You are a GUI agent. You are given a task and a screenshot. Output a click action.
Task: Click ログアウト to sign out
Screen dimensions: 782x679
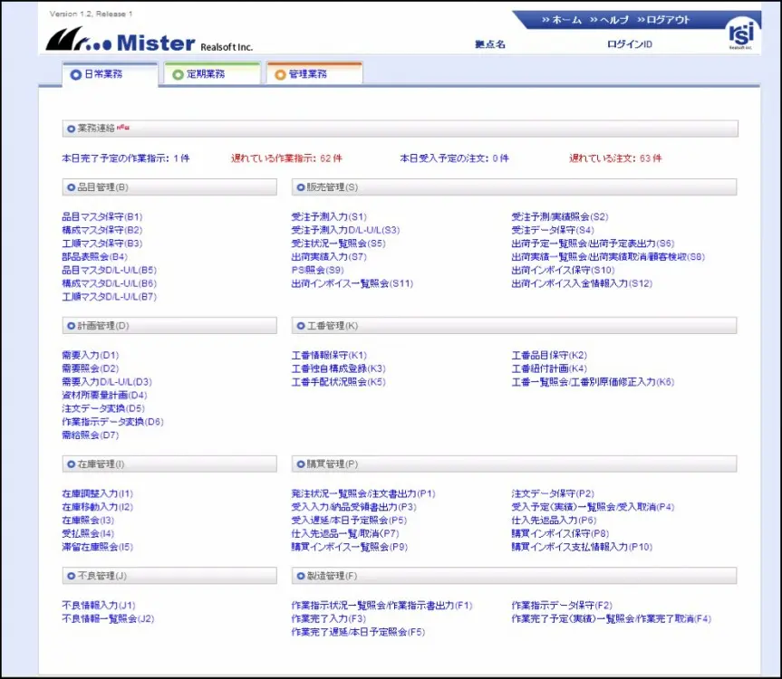click(x=663, y=20)
